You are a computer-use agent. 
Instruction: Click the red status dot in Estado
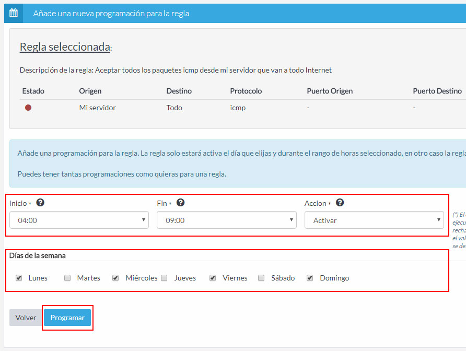tap(28, 108)
